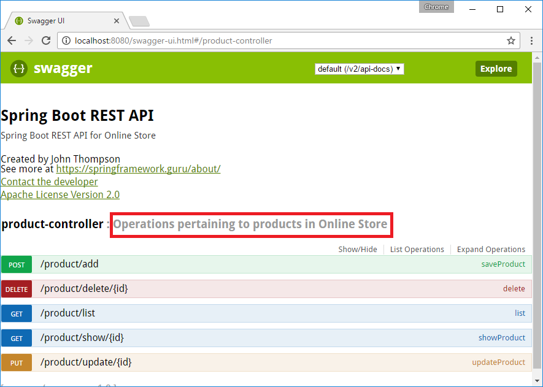Click the GET badge for /product/show/{id}

click(x=17, y=338)
